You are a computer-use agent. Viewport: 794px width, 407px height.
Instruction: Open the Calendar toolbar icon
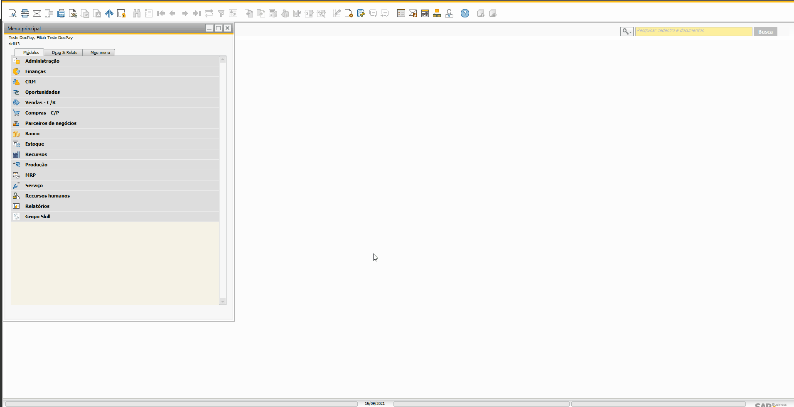click(425, 13)
